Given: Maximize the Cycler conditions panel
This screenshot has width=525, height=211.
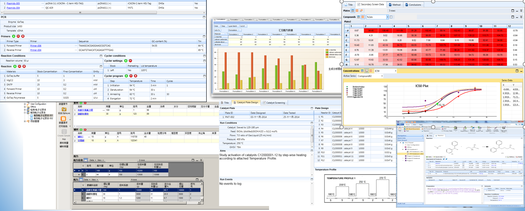Looking at the screenshot, I should 204,56.
